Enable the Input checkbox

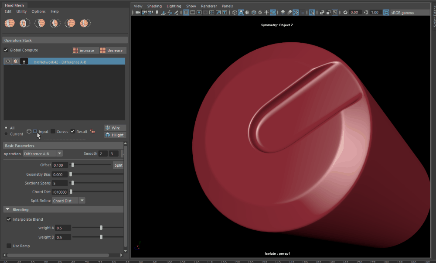tap(35, 131)
